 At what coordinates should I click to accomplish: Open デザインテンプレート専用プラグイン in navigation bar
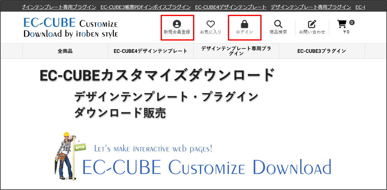coord(236,51)
